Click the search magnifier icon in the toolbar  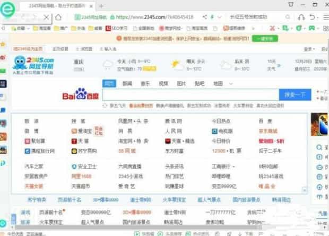point(288,17)
